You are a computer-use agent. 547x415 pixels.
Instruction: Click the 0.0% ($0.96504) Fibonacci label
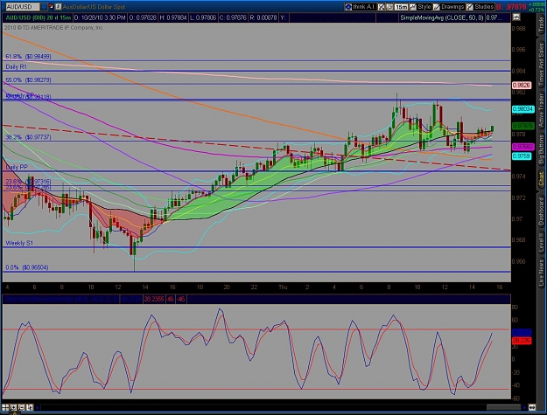27,267
